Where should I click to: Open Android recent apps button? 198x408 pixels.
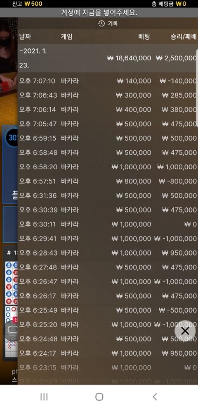pos(44,396)
